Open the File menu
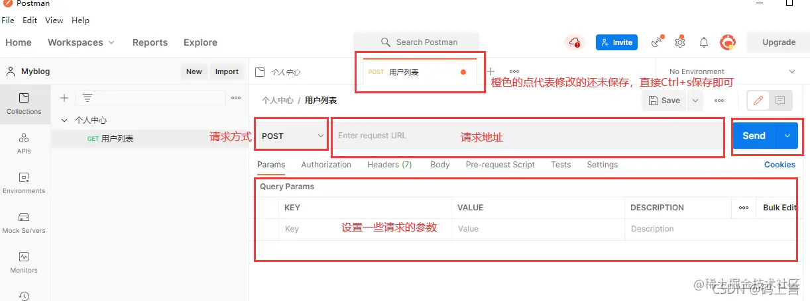The width and height of the screenshot is (810, 301). [8, 21]
